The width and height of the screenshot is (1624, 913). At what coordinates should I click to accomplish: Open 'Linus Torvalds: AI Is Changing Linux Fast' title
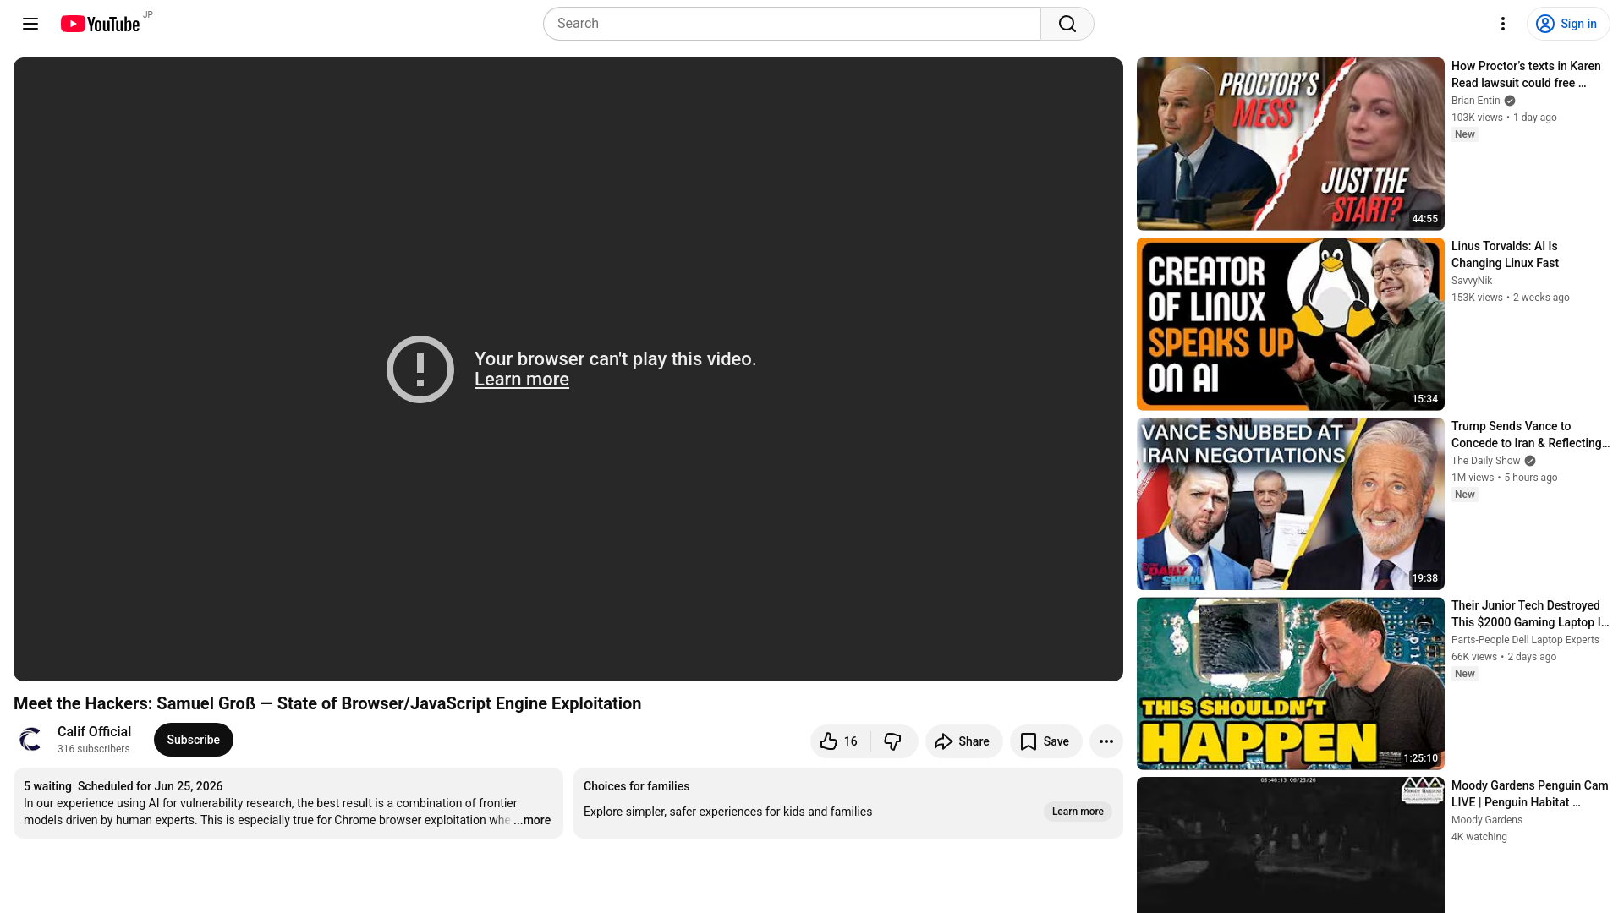tap(1506, 254)
